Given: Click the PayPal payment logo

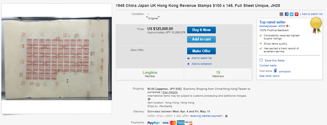Looking at the screenshot, I should [154, 123].
